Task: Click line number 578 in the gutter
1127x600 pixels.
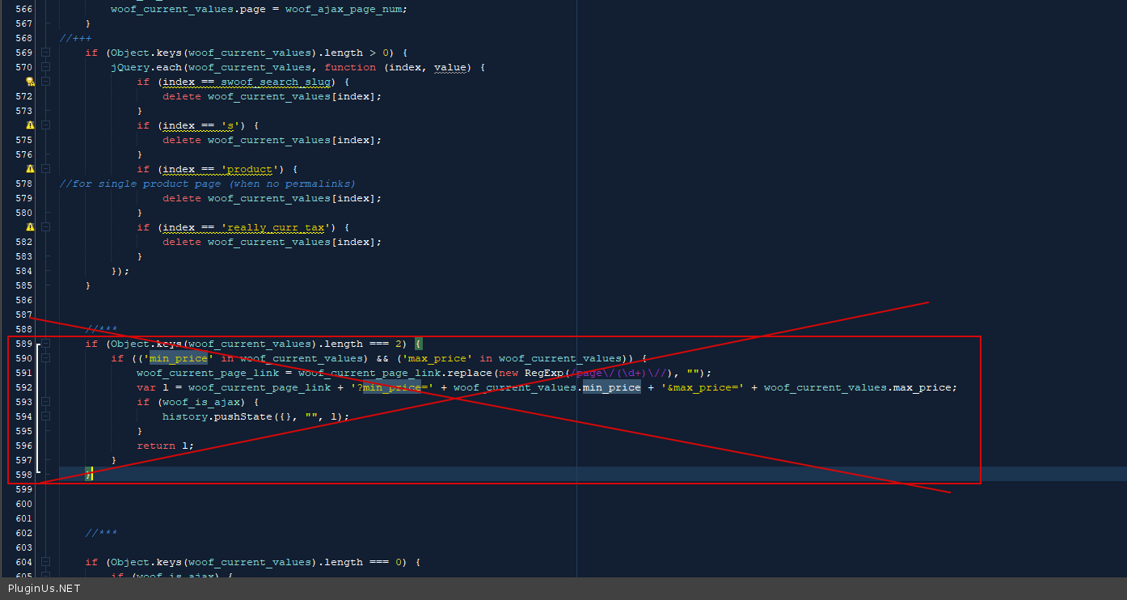Action: click(x=23, y=184)
